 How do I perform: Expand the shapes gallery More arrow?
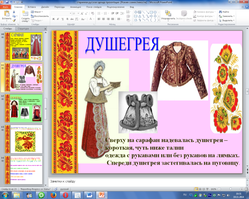(x=159, y=20)
